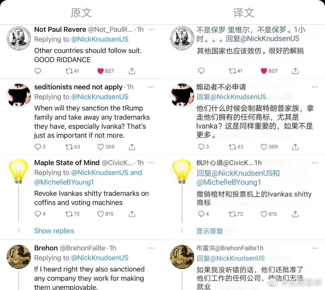Switch to the 原文 column header

pos(81,13)
